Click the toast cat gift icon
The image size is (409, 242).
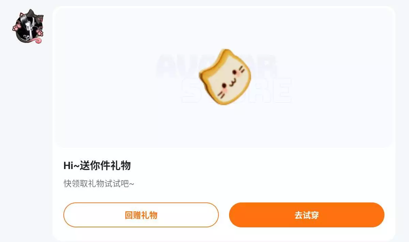click(225, 77)
